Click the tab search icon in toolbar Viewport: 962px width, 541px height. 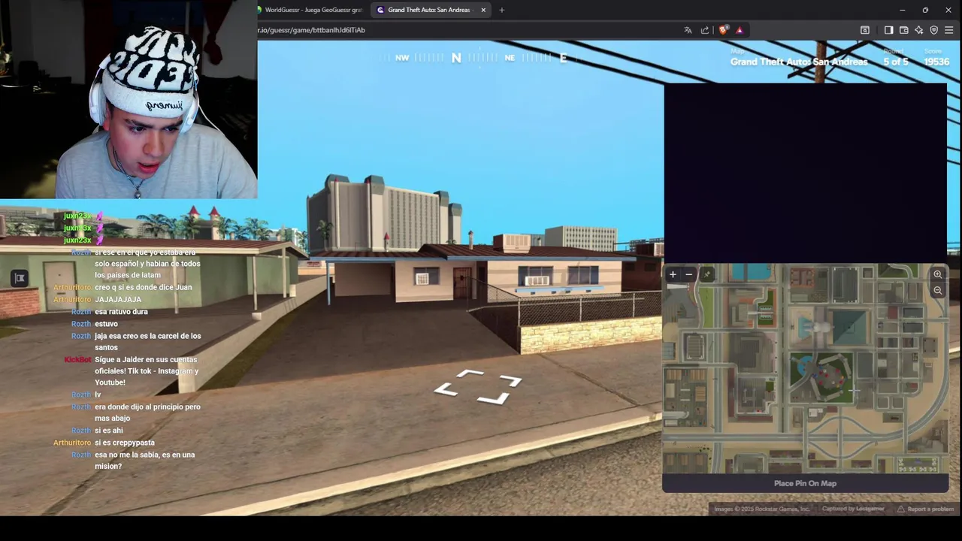click(x=865, y=30)
